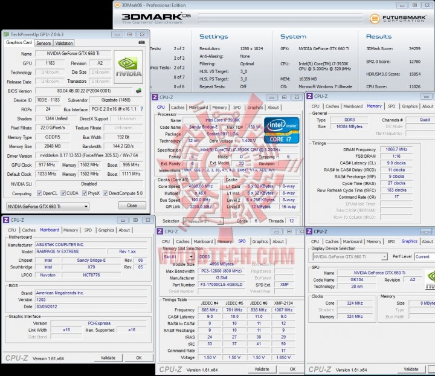Image resolution: width=435 pixels, height=376 pixels.
Task: Click the NVIDIA logo in GPU-Z
Action: 129,67
